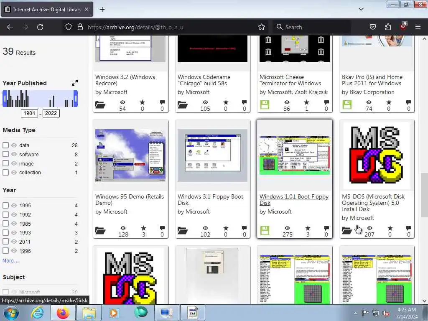This screenshot has height=321, width=428.
Task: Click folder icon on Chicago build 58s card
Action: tap(183, 105)
